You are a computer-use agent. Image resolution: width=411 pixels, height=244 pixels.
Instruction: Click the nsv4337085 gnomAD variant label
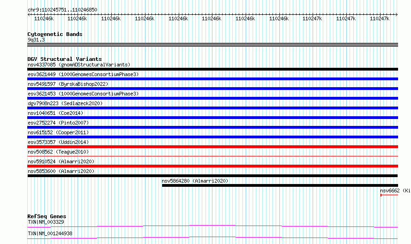point(79,65)
